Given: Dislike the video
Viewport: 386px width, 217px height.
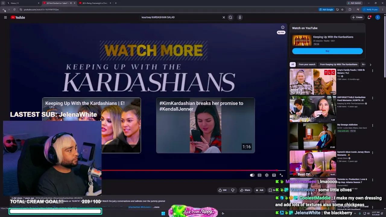Looking at the screenshot, I should coord(233,190).
